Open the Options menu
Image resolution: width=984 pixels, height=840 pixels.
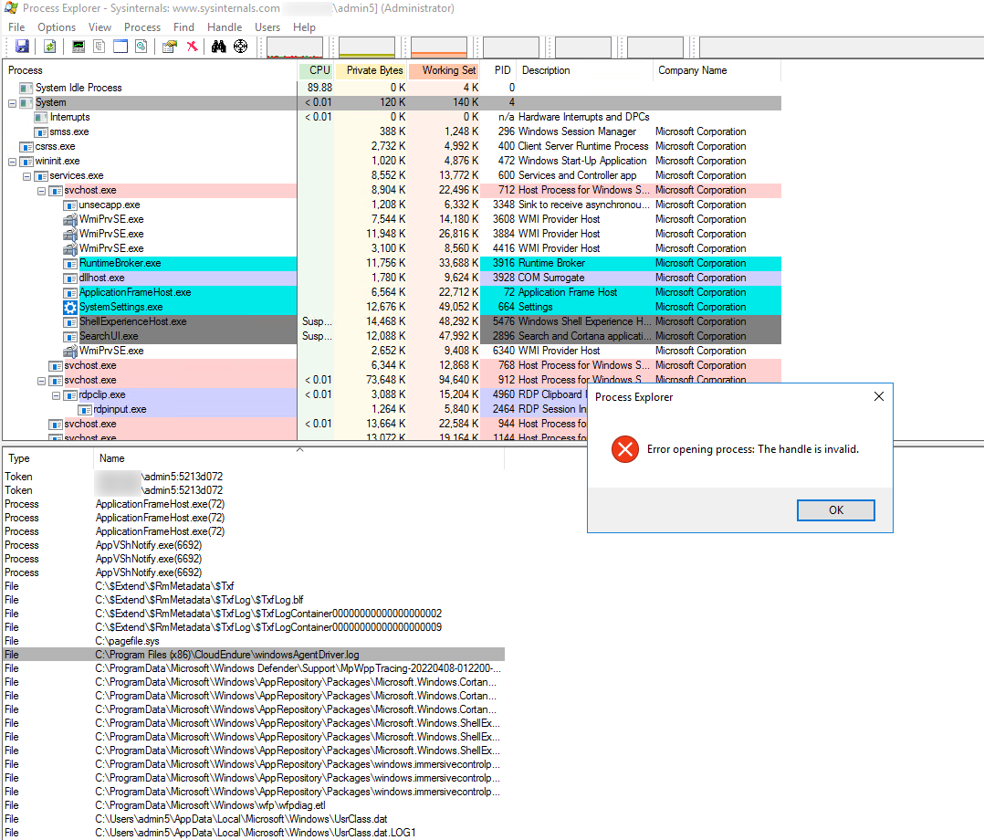point(57,27)
